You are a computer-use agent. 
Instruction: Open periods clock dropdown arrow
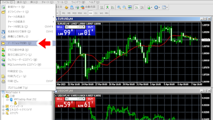pyautogui.click(x=159, y=7)
